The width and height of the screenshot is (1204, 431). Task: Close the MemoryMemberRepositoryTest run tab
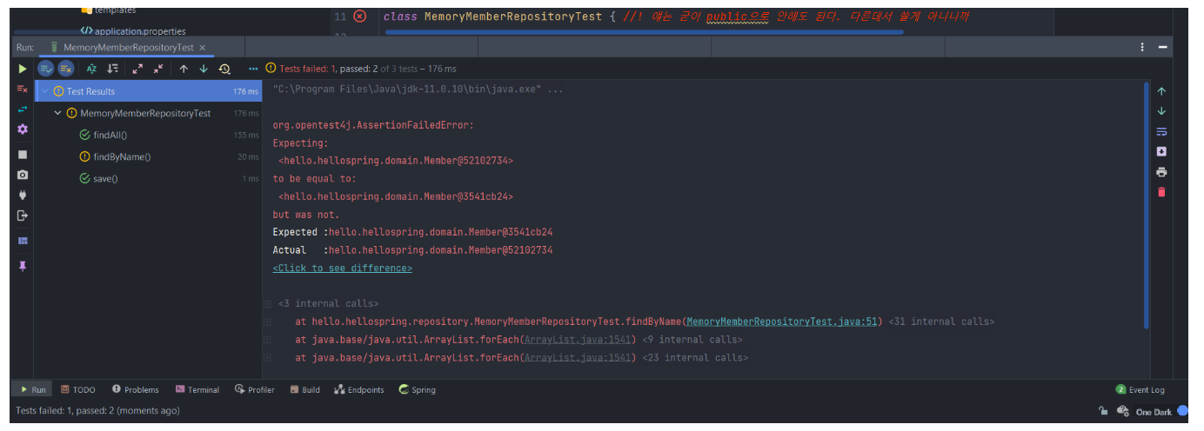pos(203,48)
